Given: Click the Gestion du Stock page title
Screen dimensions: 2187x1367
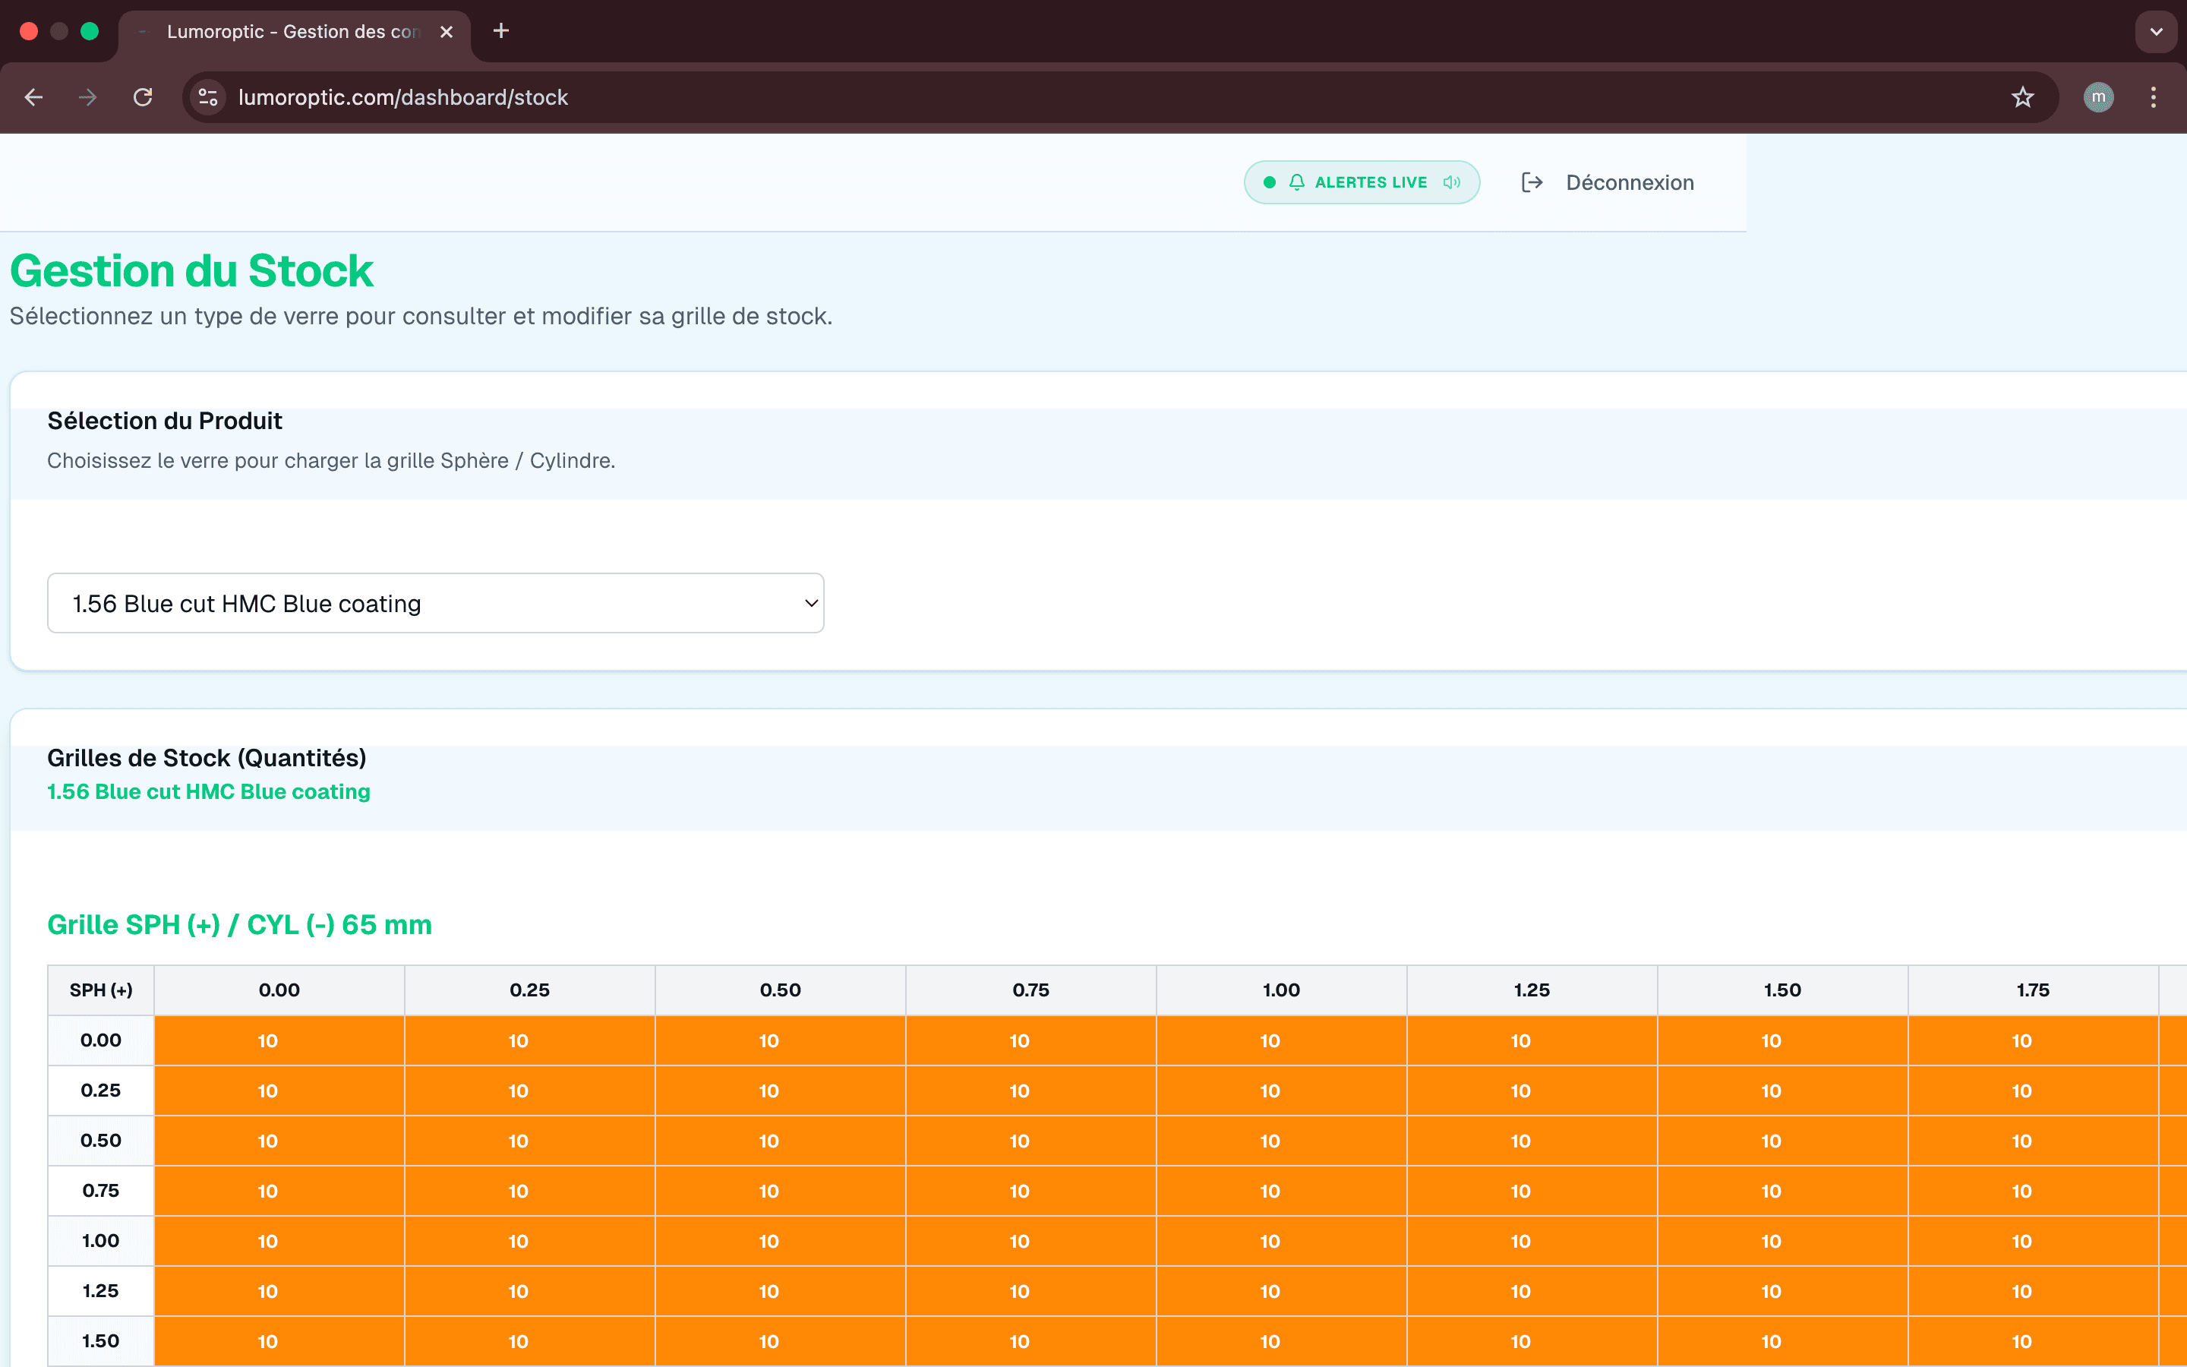Looking at the screenshot, I should 191,271.
